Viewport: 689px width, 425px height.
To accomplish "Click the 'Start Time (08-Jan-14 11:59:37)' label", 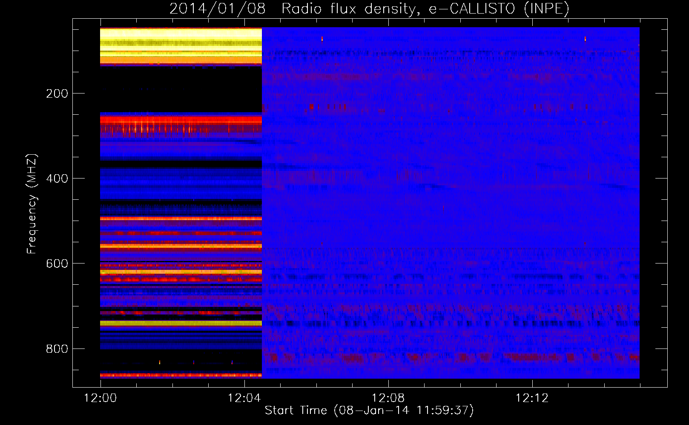I will point(369,411).
